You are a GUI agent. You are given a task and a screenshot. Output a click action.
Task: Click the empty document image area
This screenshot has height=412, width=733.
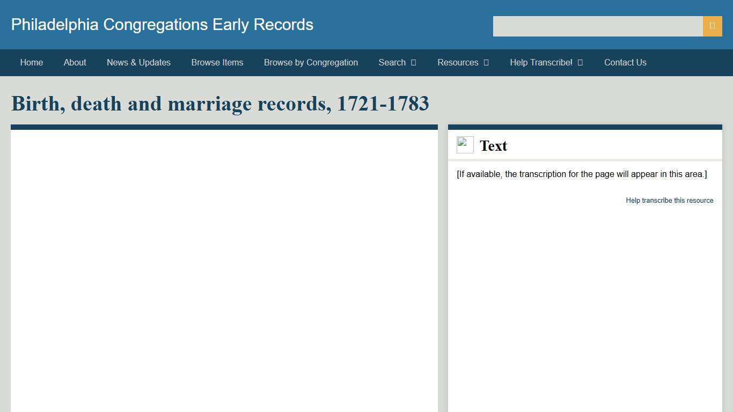pos(224,268)
